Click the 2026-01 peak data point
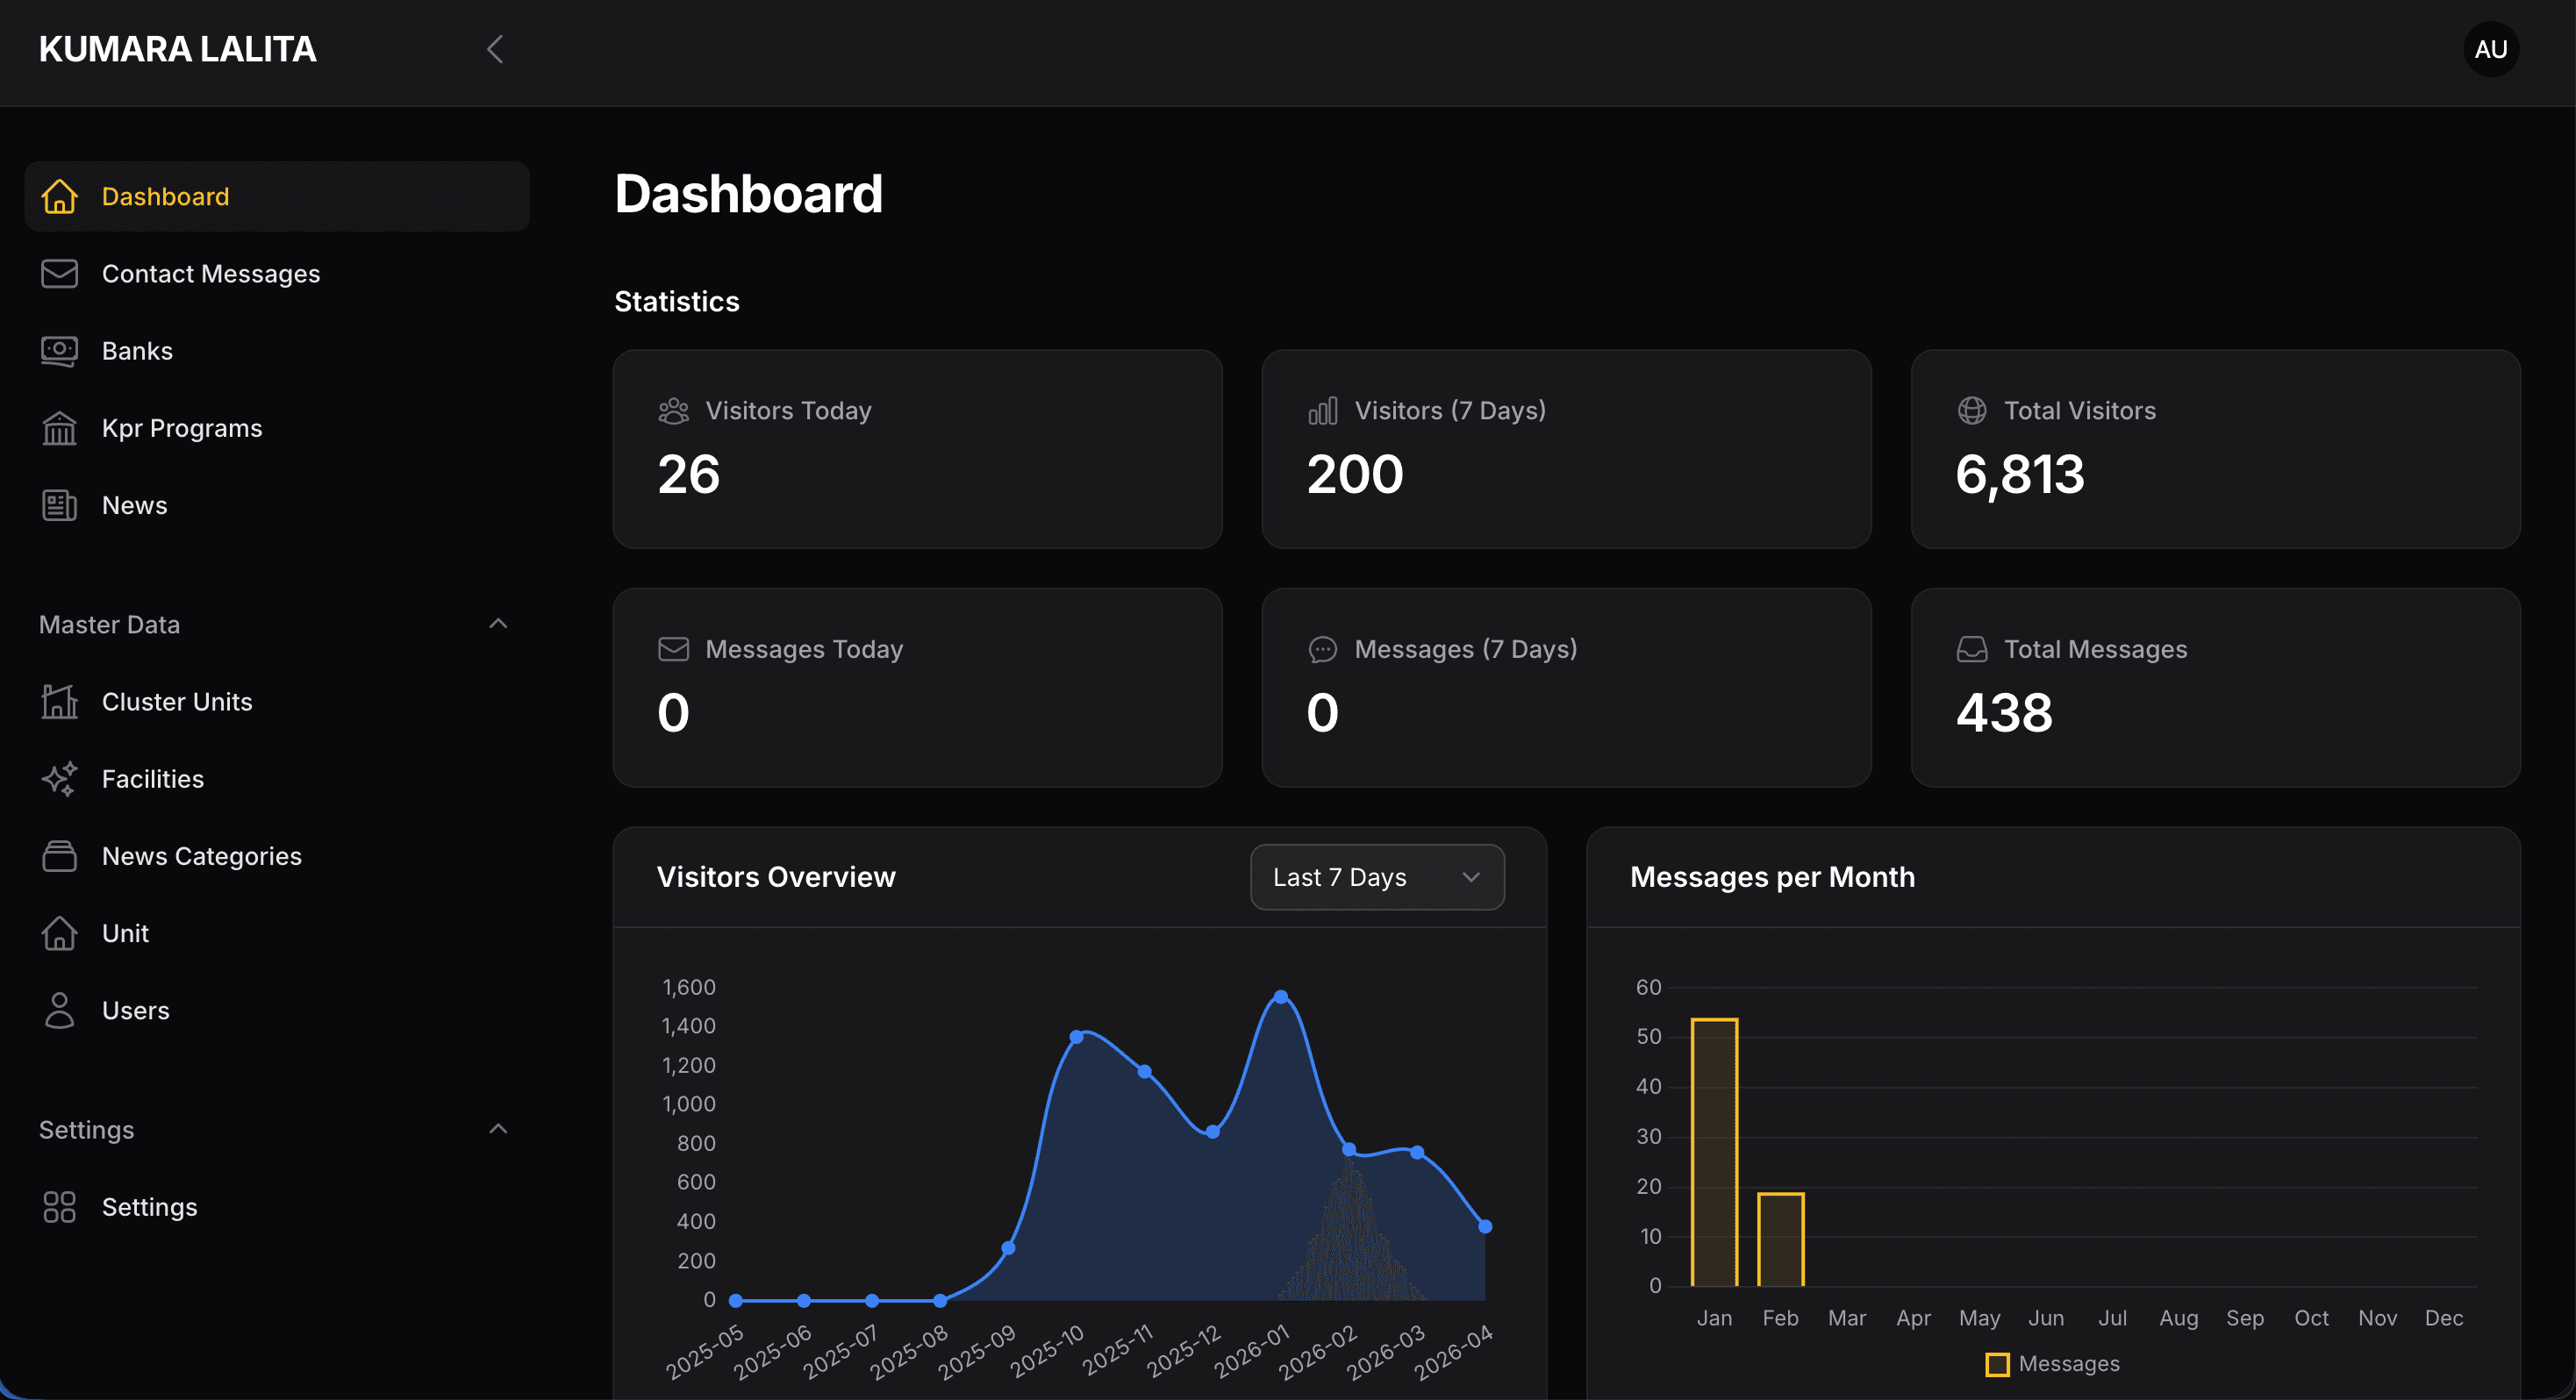The width and height of the screenshot is (2576, 1400). pyautogui.click(x=1281, y=996)
